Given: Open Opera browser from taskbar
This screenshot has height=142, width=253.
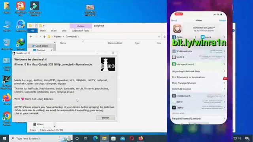Looking at the screenshot, I should (132, 138).
